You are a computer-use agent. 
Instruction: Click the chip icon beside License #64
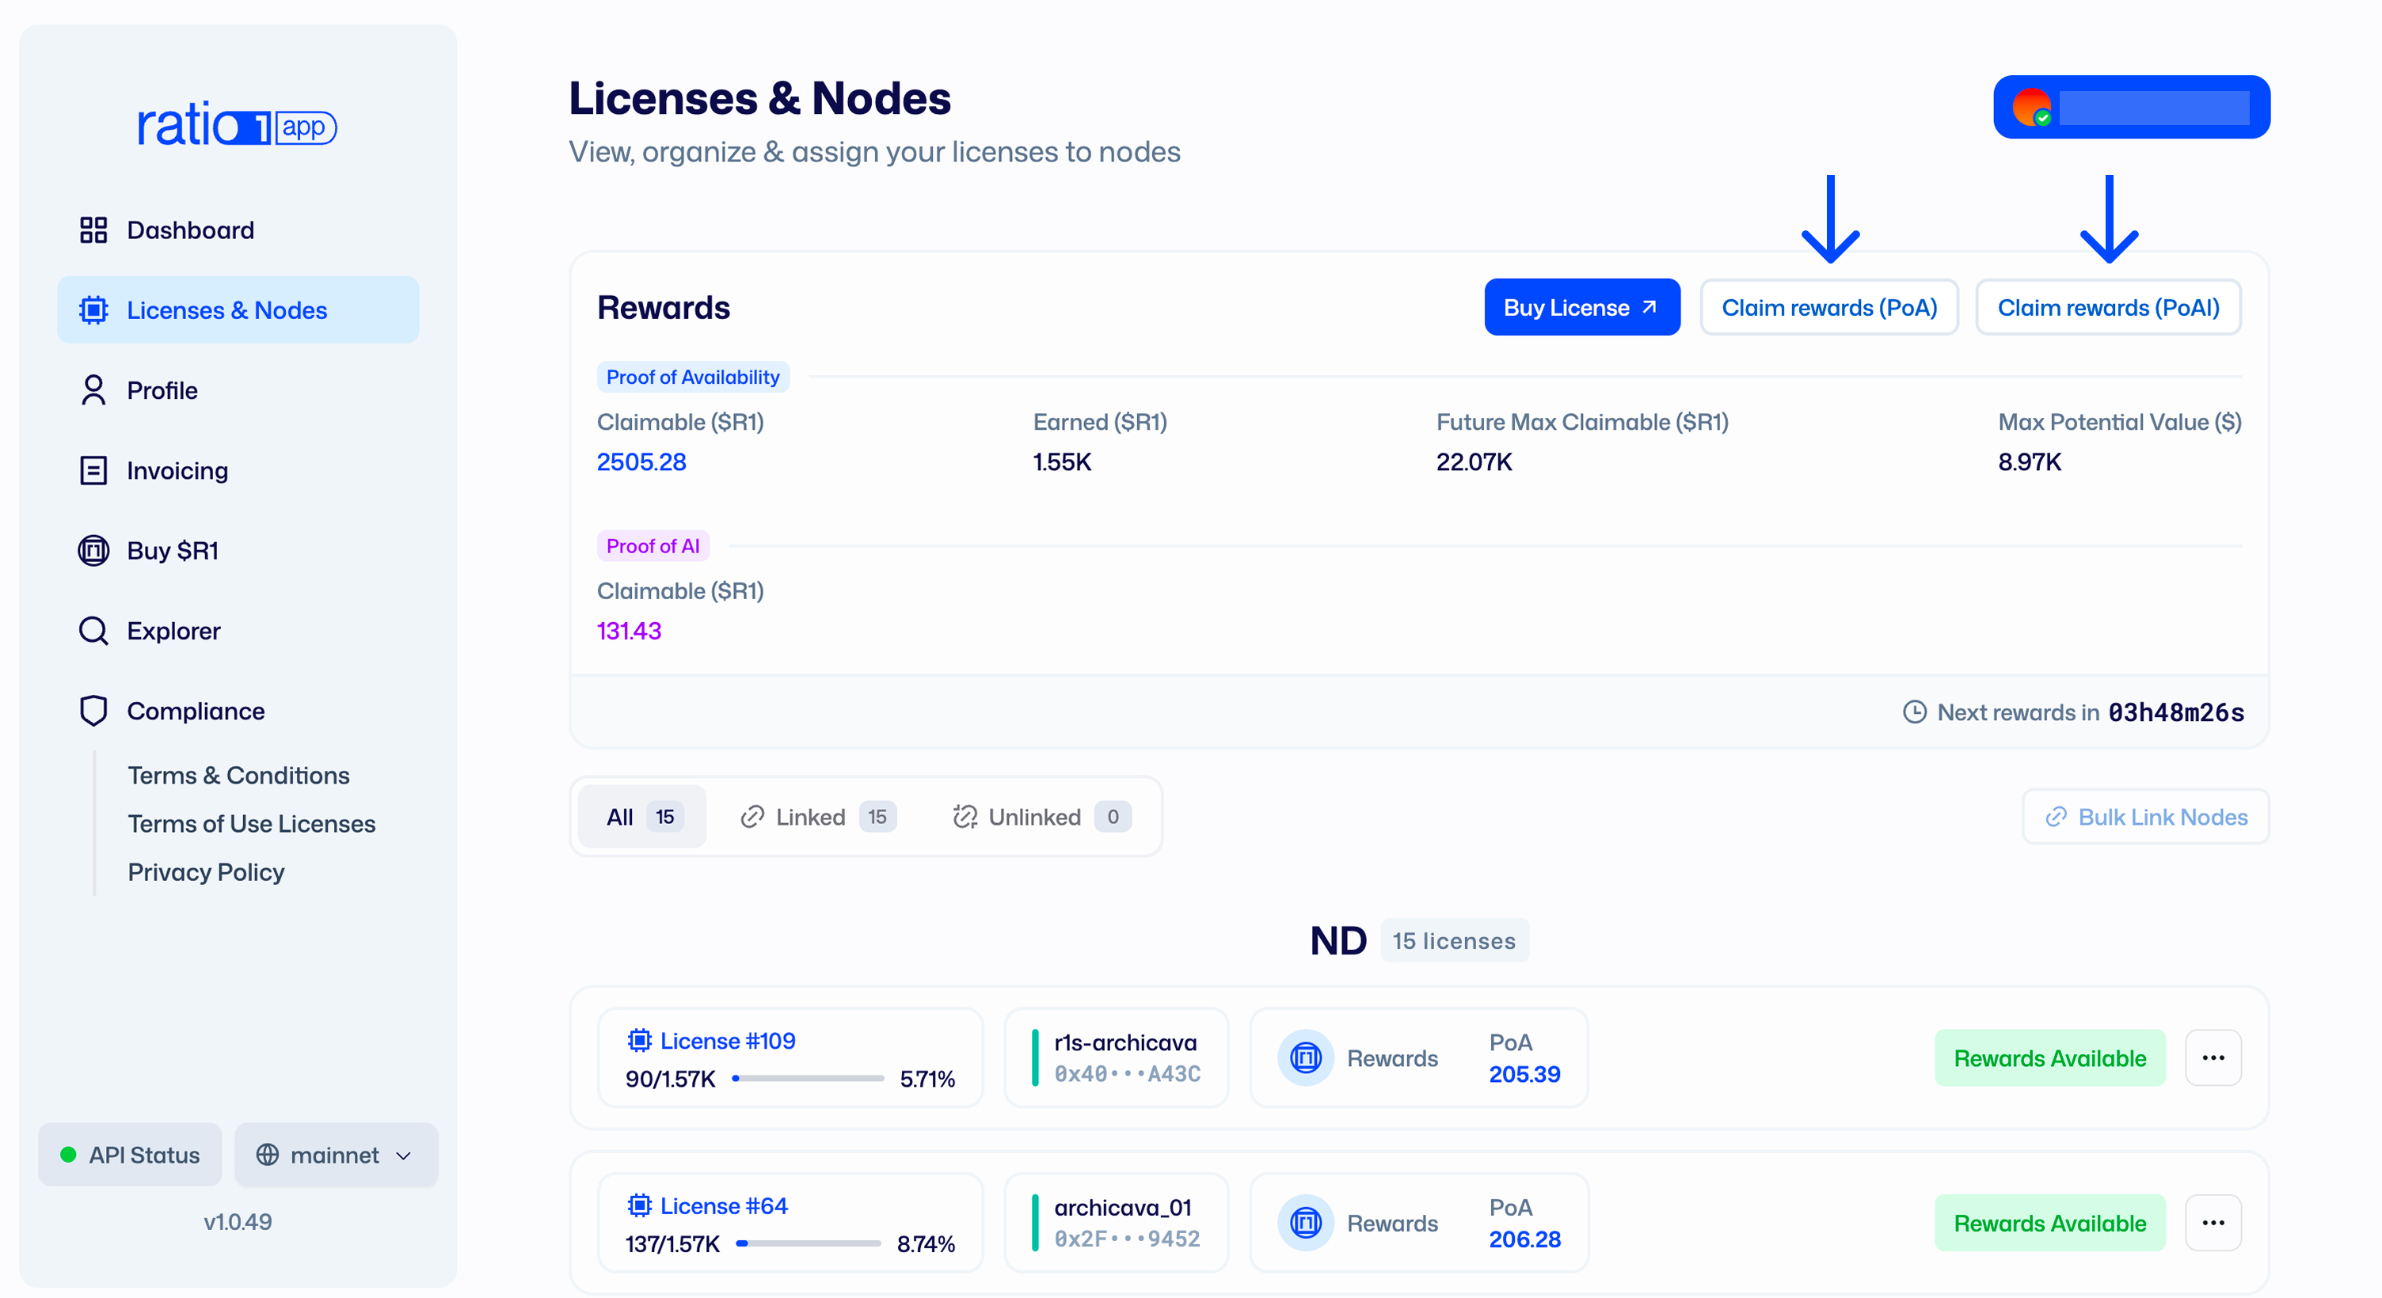[x=639, y=1205]
